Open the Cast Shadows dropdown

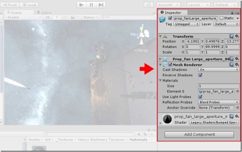pos(219,70)
